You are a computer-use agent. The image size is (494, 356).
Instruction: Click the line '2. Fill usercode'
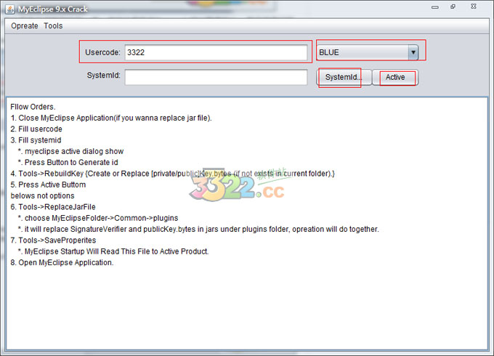36,129
